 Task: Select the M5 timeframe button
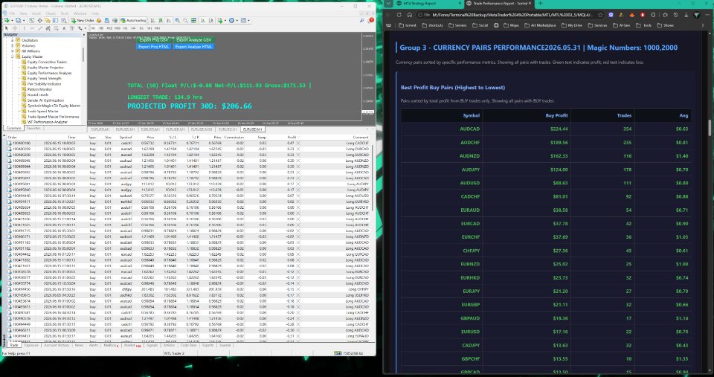(101, 28)
